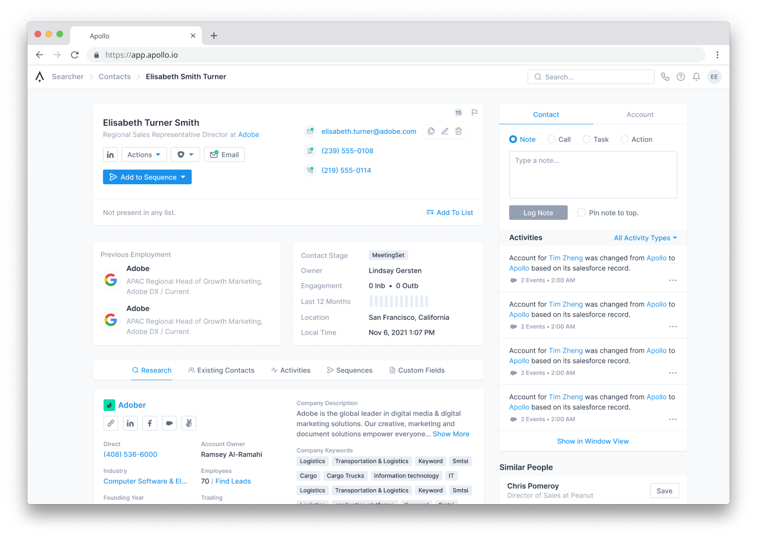757x537 pixels.
Task: Click Show in Window View link
Action: [593, 442]
